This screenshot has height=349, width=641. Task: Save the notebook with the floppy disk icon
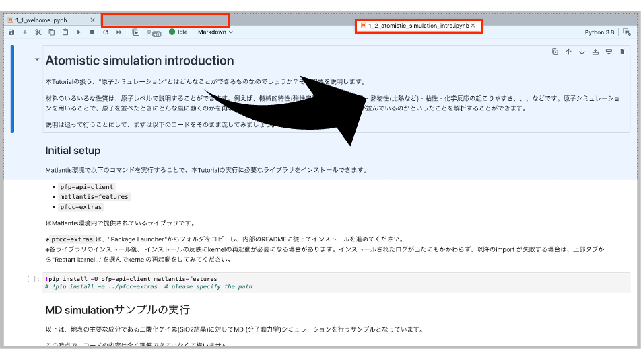click(x=11, y=32)
